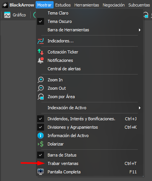
Task: Toggle Divisiones y Agrupamientos checkbox
Action: (41, 127)
